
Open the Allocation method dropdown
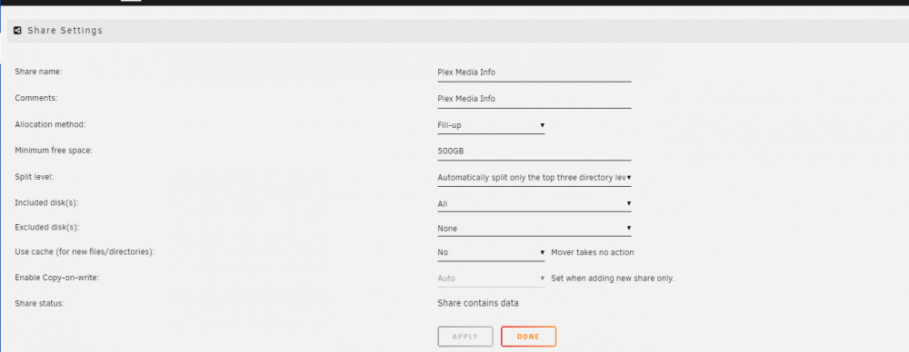click(491, 125)
